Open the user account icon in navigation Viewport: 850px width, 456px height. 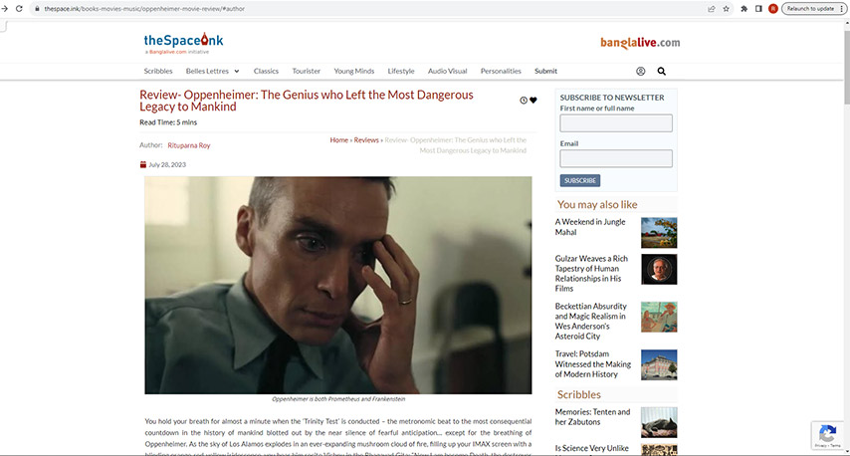click(x=640, y=71)
